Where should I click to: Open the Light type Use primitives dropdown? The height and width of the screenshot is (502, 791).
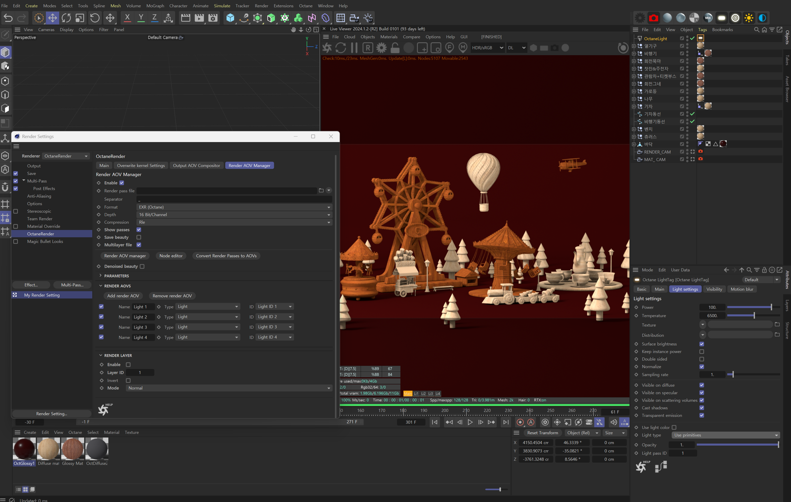pos(725,435)
